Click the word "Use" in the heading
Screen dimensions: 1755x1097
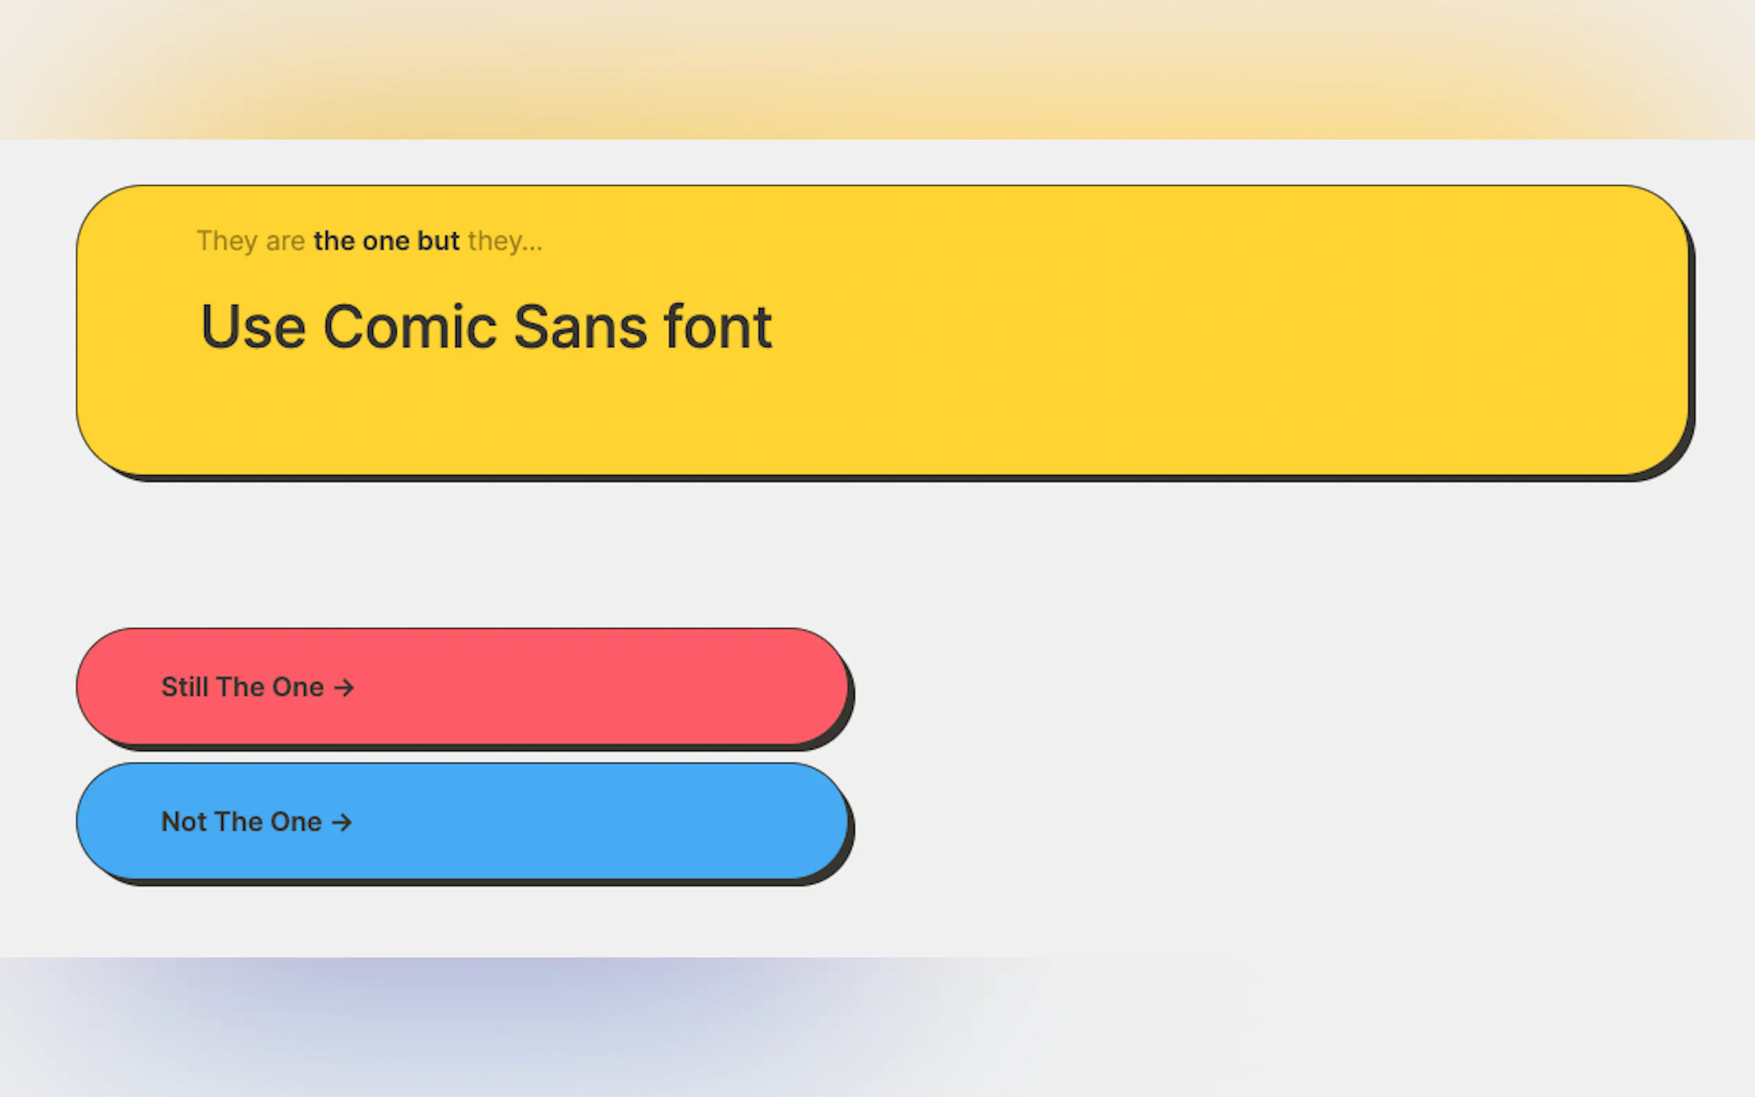click(x=252, y=327)
